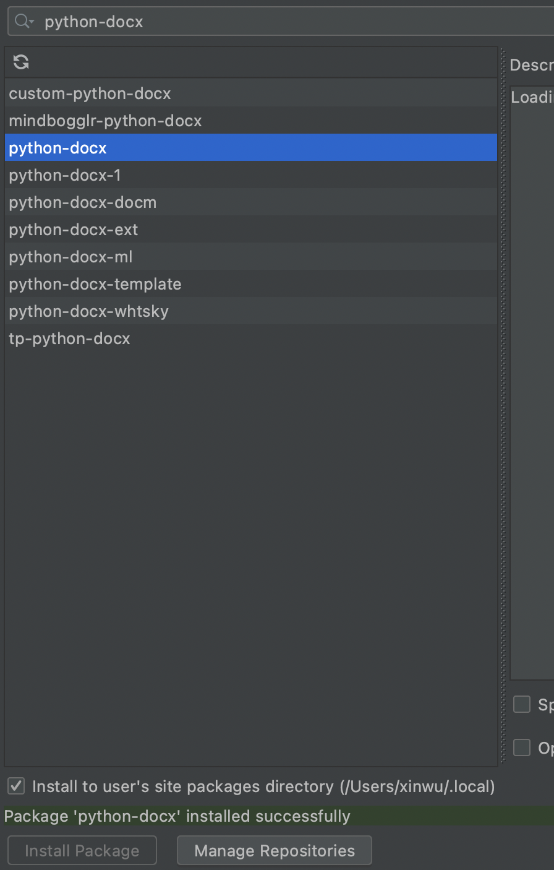Select the python-docx-docm package
The height and width of the screenshot is (870, 554).
[x=83, y=202]
